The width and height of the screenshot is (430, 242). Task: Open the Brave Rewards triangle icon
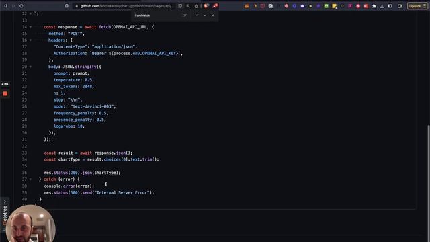click(x=215, y=6)
